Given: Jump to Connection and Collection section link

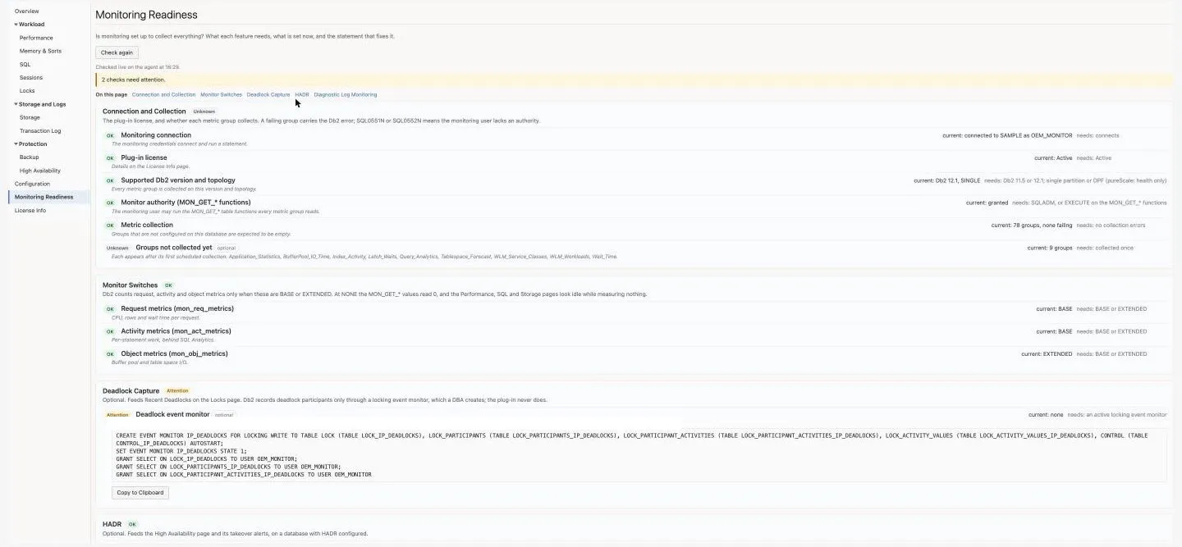Looking at the screenshot, I should (x=163, y=94).
